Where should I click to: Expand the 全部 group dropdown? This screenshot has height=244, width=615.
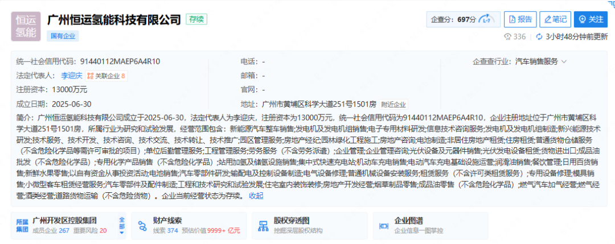click(121, 225)
